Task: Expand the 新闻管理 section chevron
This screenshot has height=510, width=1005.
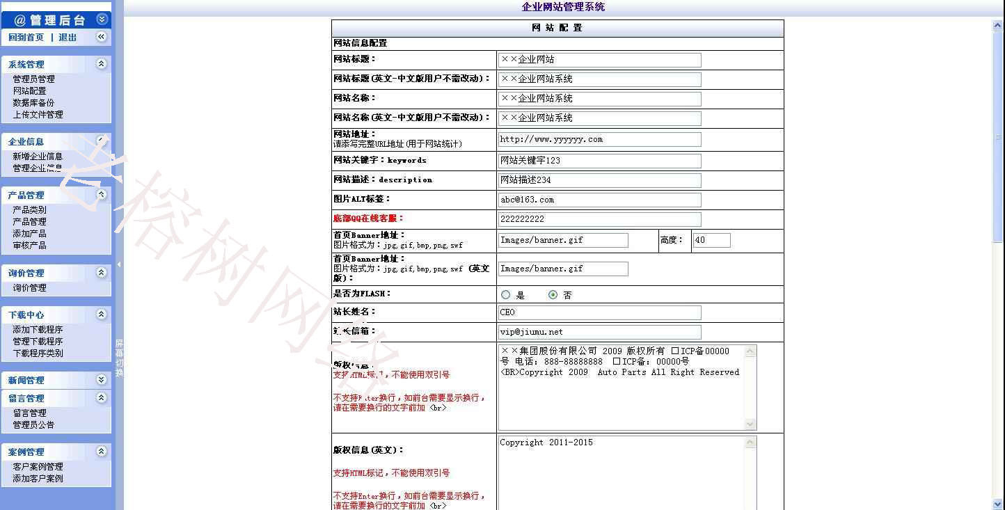Action: [x=102, y=379]
